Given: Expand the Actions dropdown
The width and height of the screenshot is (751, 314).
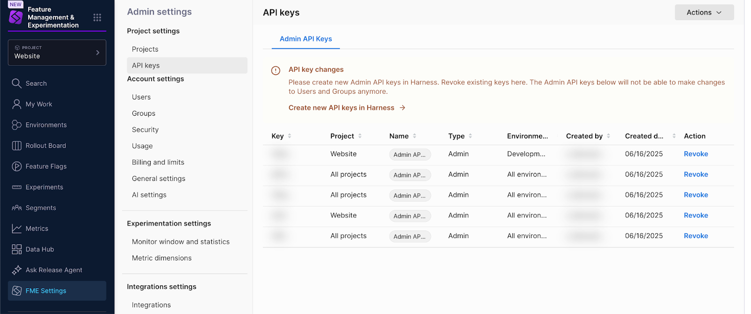Looking at the screenshot, I should [704, 13].
